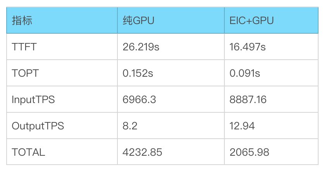324x172 pixels.
Task: Click the TTFT row label
Action: coord(24,47)
